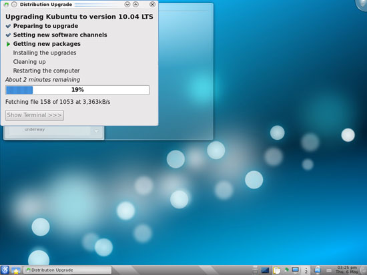Click the window menu icon in the title bar
This screenshot has width=367, height=275.
pos(6,5)
